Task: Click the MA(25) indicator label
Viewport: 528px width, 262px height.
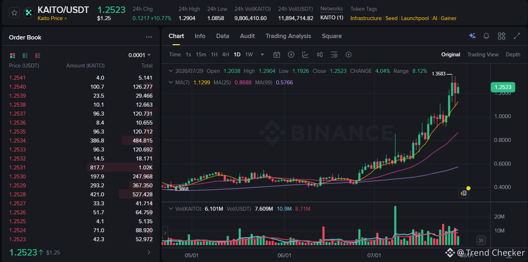Action: (x=223, y=83)
